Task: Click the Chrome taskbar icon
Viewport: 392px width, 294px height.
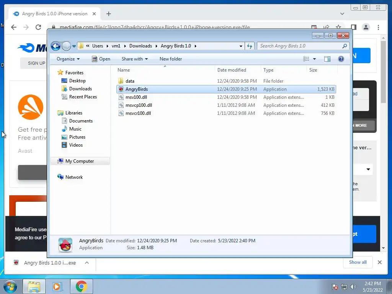Action: (x=81, y=286)
